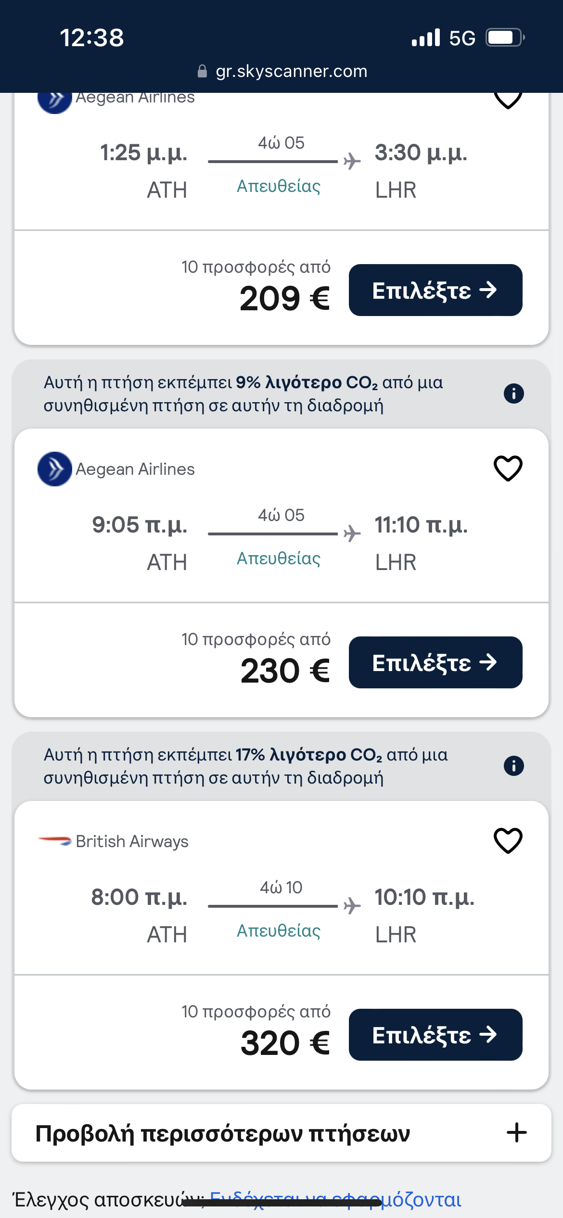The image size is (563, 1218).
Task: Tap the gr.skyscanner.com address bar
Action: (291, 71)
